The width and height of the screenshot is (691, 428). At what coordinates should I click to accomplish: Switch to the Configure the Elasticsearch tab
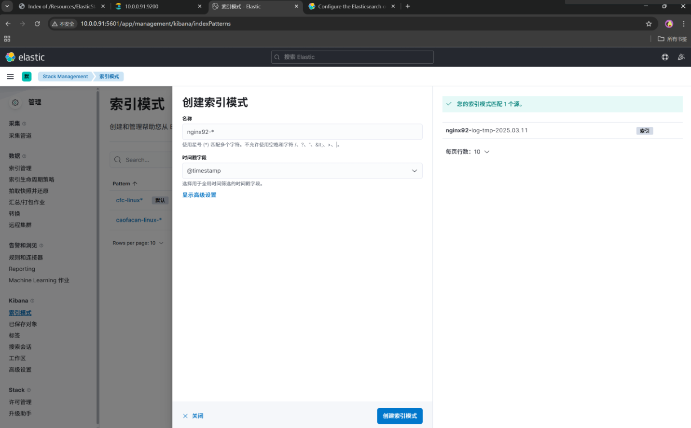pos(352,6)
